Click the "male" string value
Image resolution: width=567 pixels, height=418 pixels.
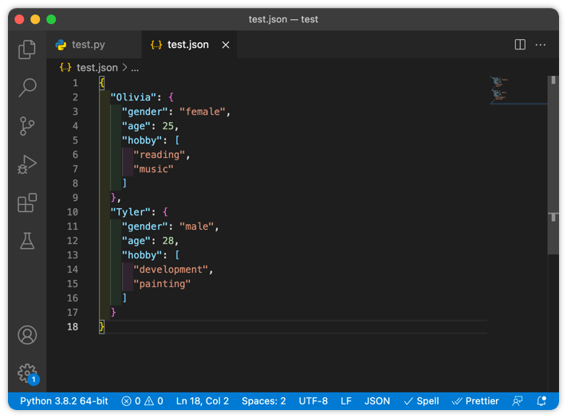click(197, 227)
